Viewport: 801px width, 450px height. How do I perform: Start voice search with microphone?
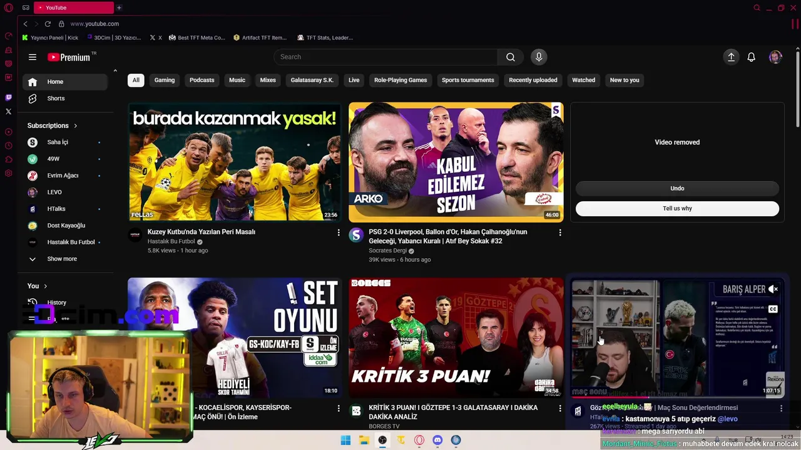tap(539, 57)
